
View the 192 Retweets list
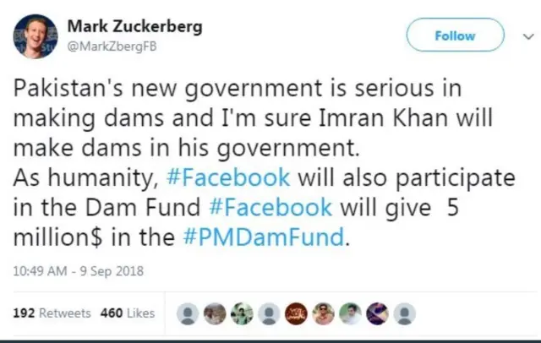[x=52, y=313]
